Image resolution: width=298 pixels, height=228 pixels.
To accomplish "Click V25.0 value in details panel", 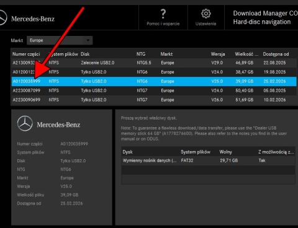I will click(x=66, y=186).
